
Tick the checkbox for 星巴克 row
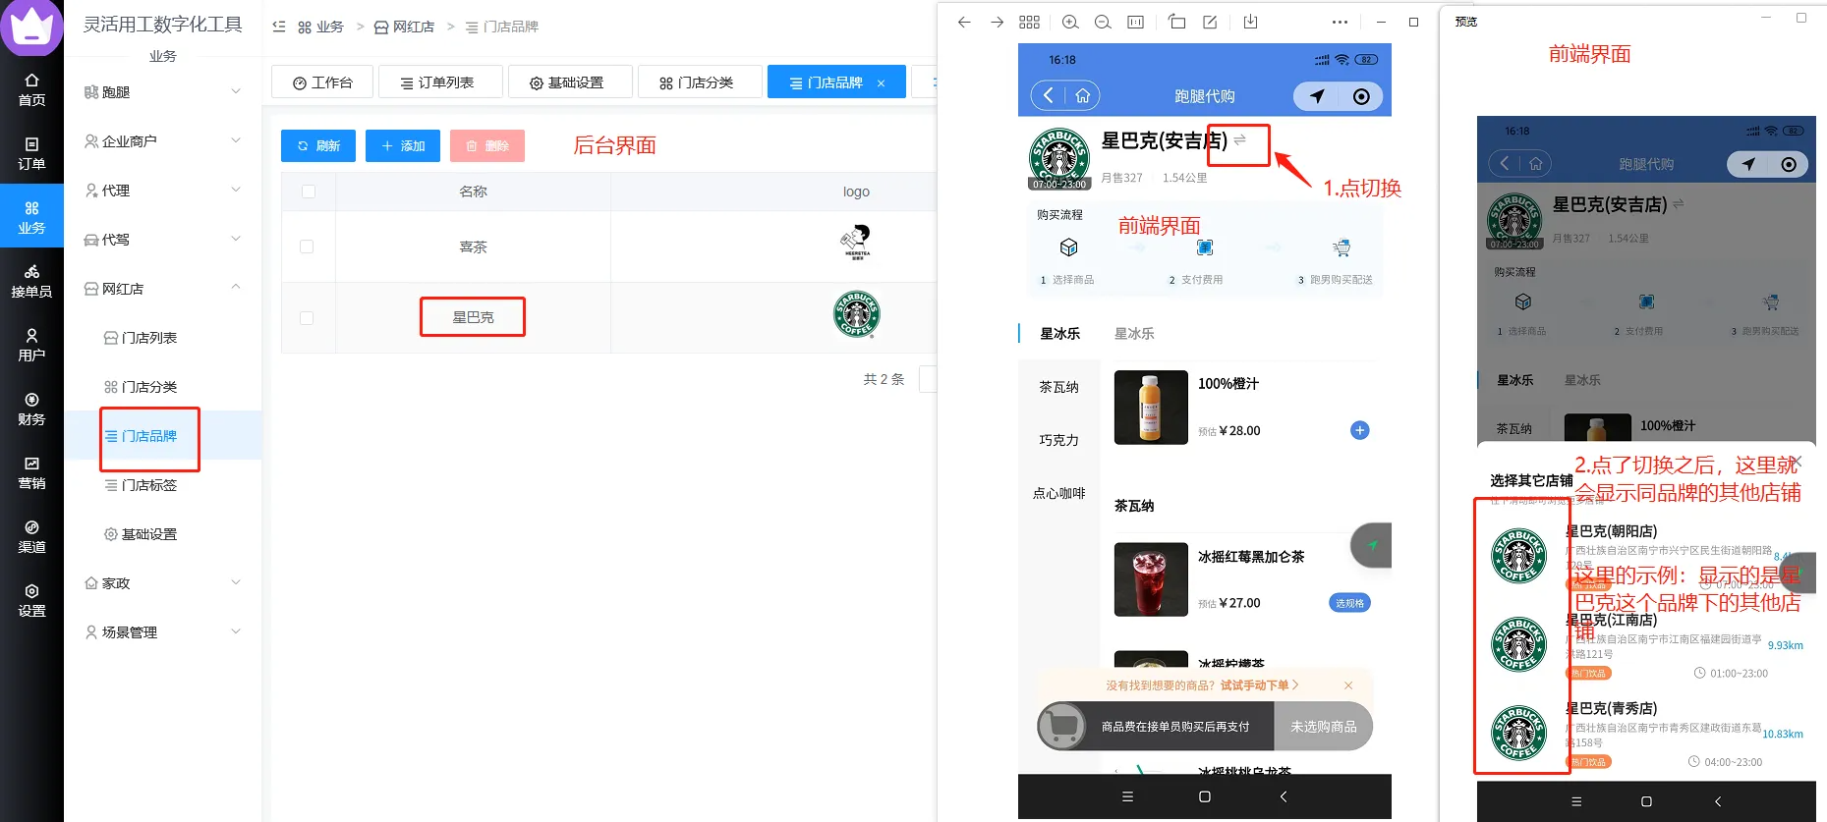coord(308,318)
